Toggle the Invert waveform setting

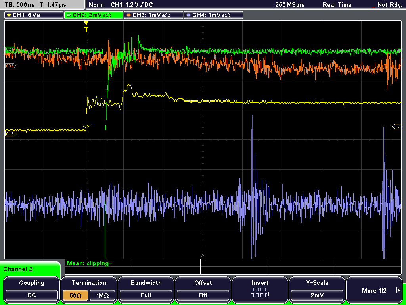260,290
